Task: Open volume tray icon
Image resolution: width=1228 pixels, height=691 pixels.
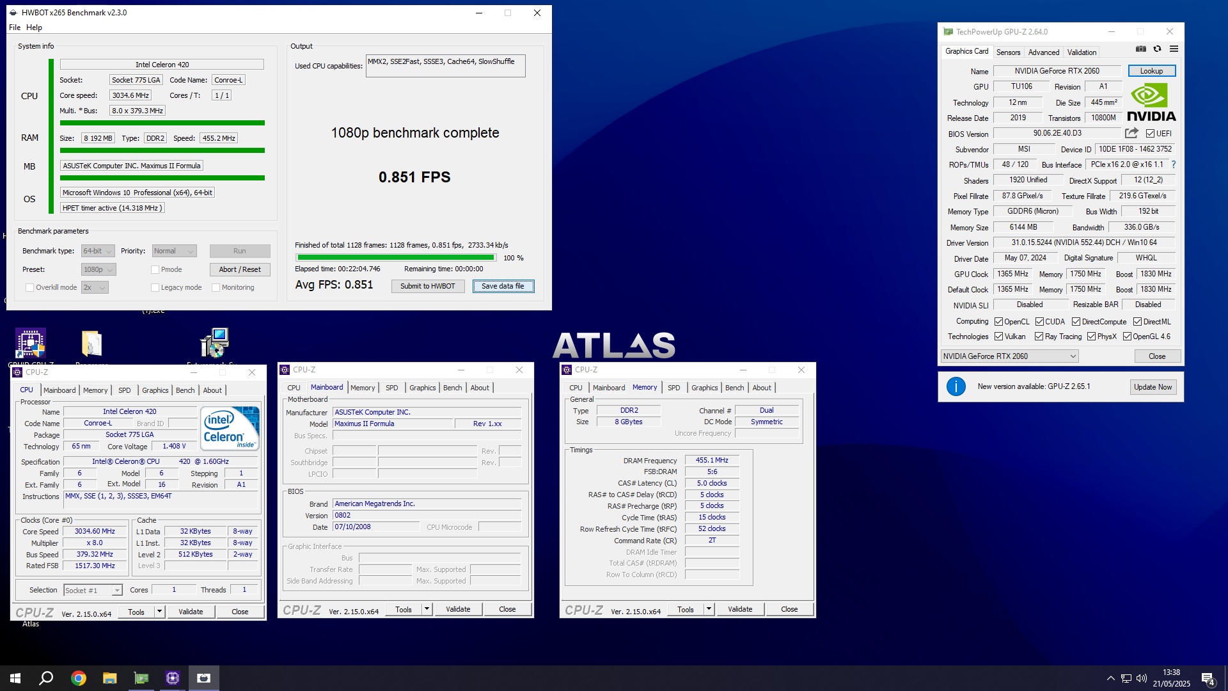Action: pyautogui.click(x=1142, y=678)
